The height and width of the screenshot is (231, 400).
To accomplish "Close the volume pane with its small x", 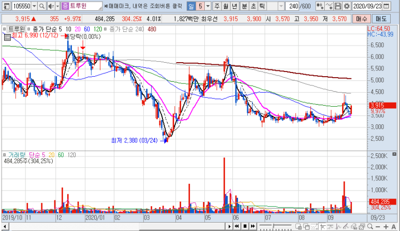I will (x=394, y=154).
